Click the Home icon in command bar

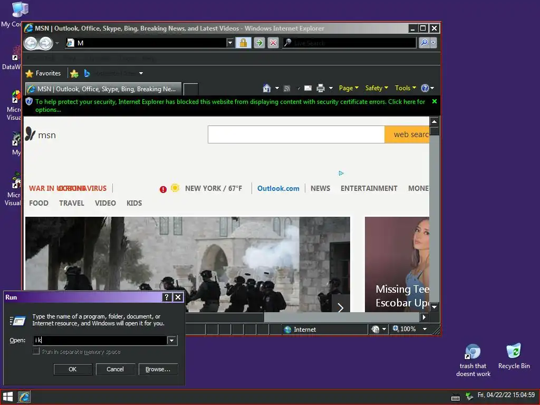click(x=266, y=88)
